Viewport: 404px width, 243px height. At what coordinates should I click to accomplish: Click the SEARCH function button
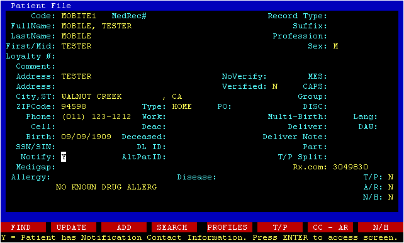(x=174, y=227)
